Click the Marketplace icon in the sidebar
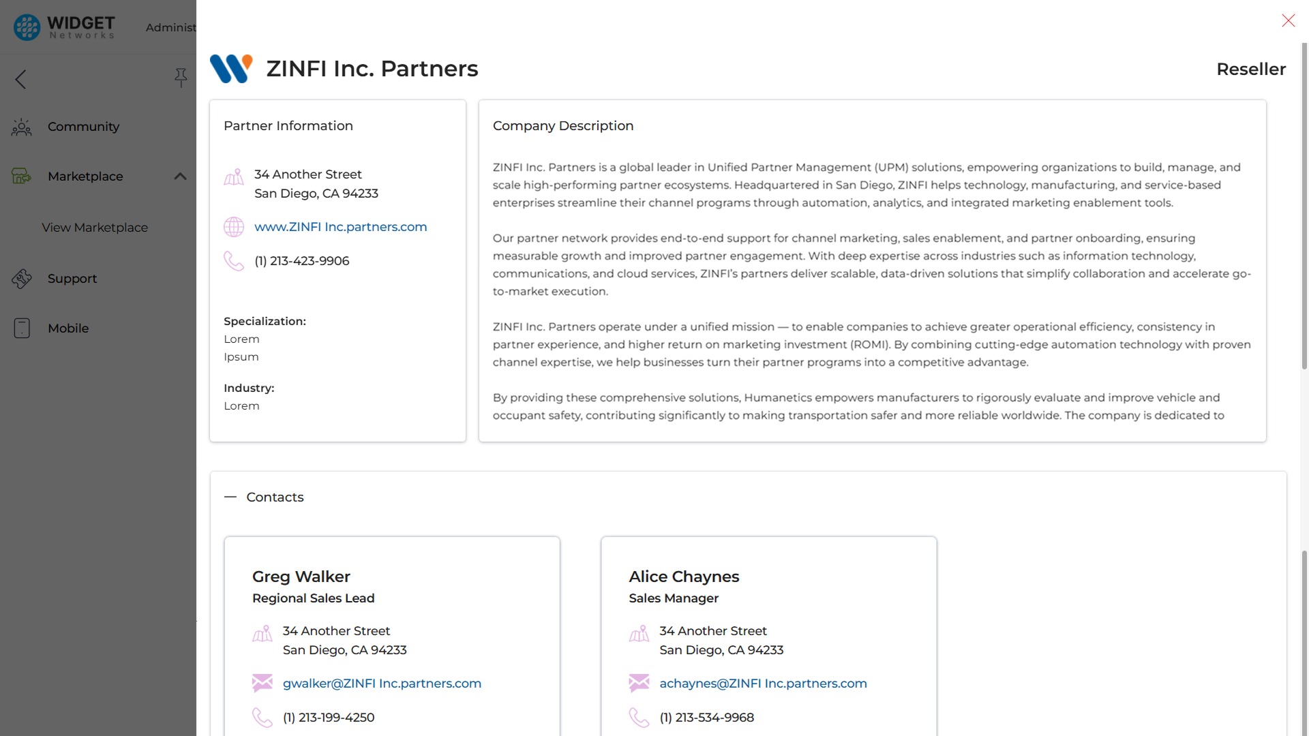Screen dimensions: 1309x736 (x=21, y=176)
